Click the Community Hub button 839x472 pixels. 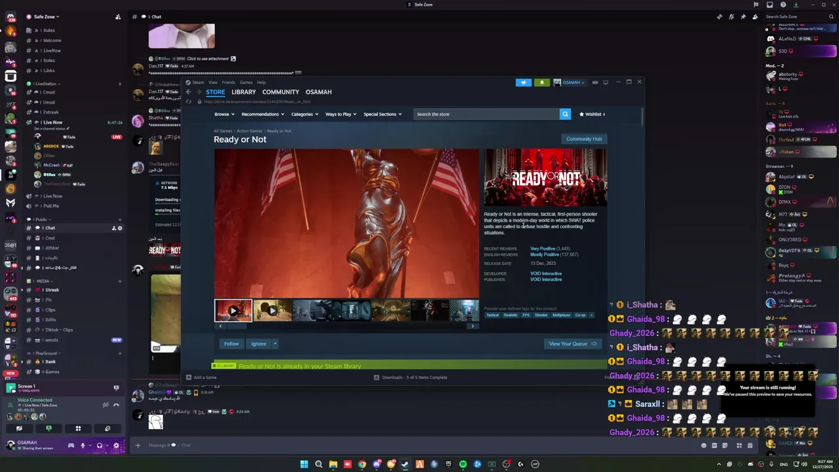583,139
